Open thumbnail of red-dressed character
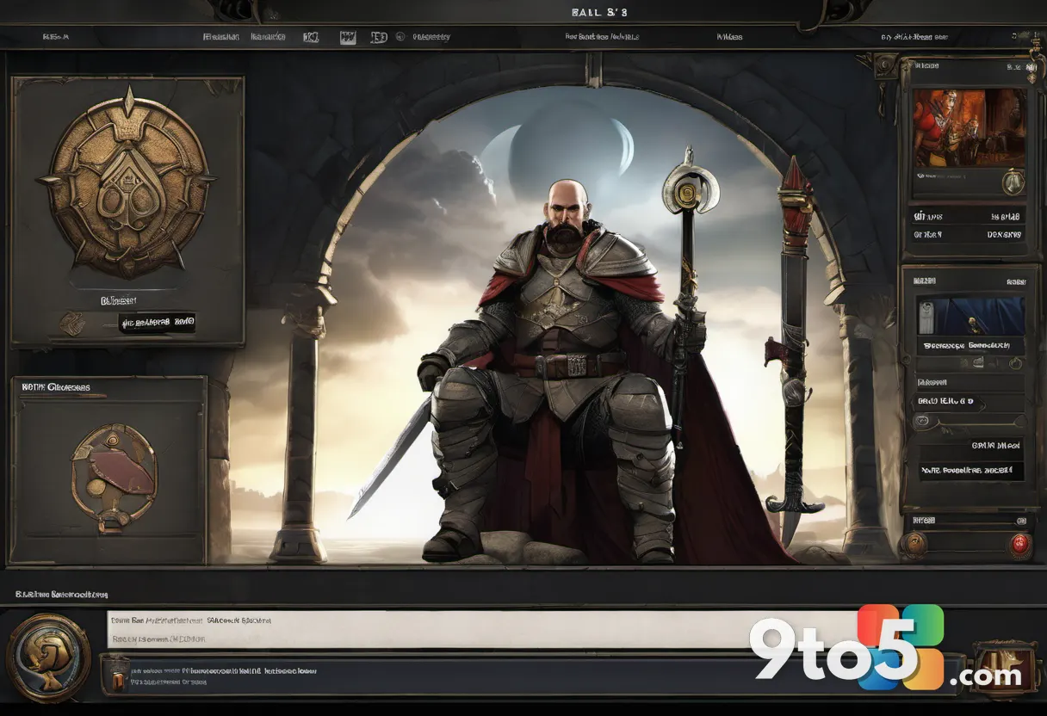The width and height of the screenshot is (1047, 716). pos(969,129)
